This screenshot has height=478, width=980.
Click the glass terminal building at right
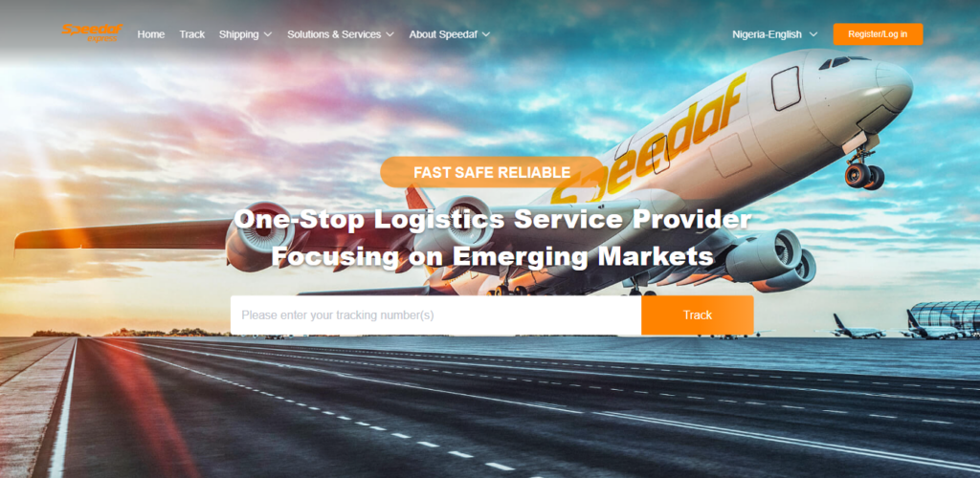[945, 317]
